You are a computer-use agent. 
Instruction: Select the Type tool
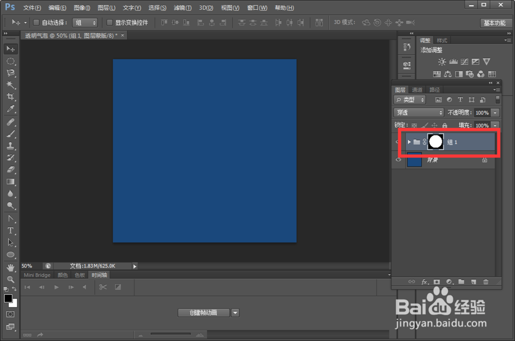click(x=10, y=230)
